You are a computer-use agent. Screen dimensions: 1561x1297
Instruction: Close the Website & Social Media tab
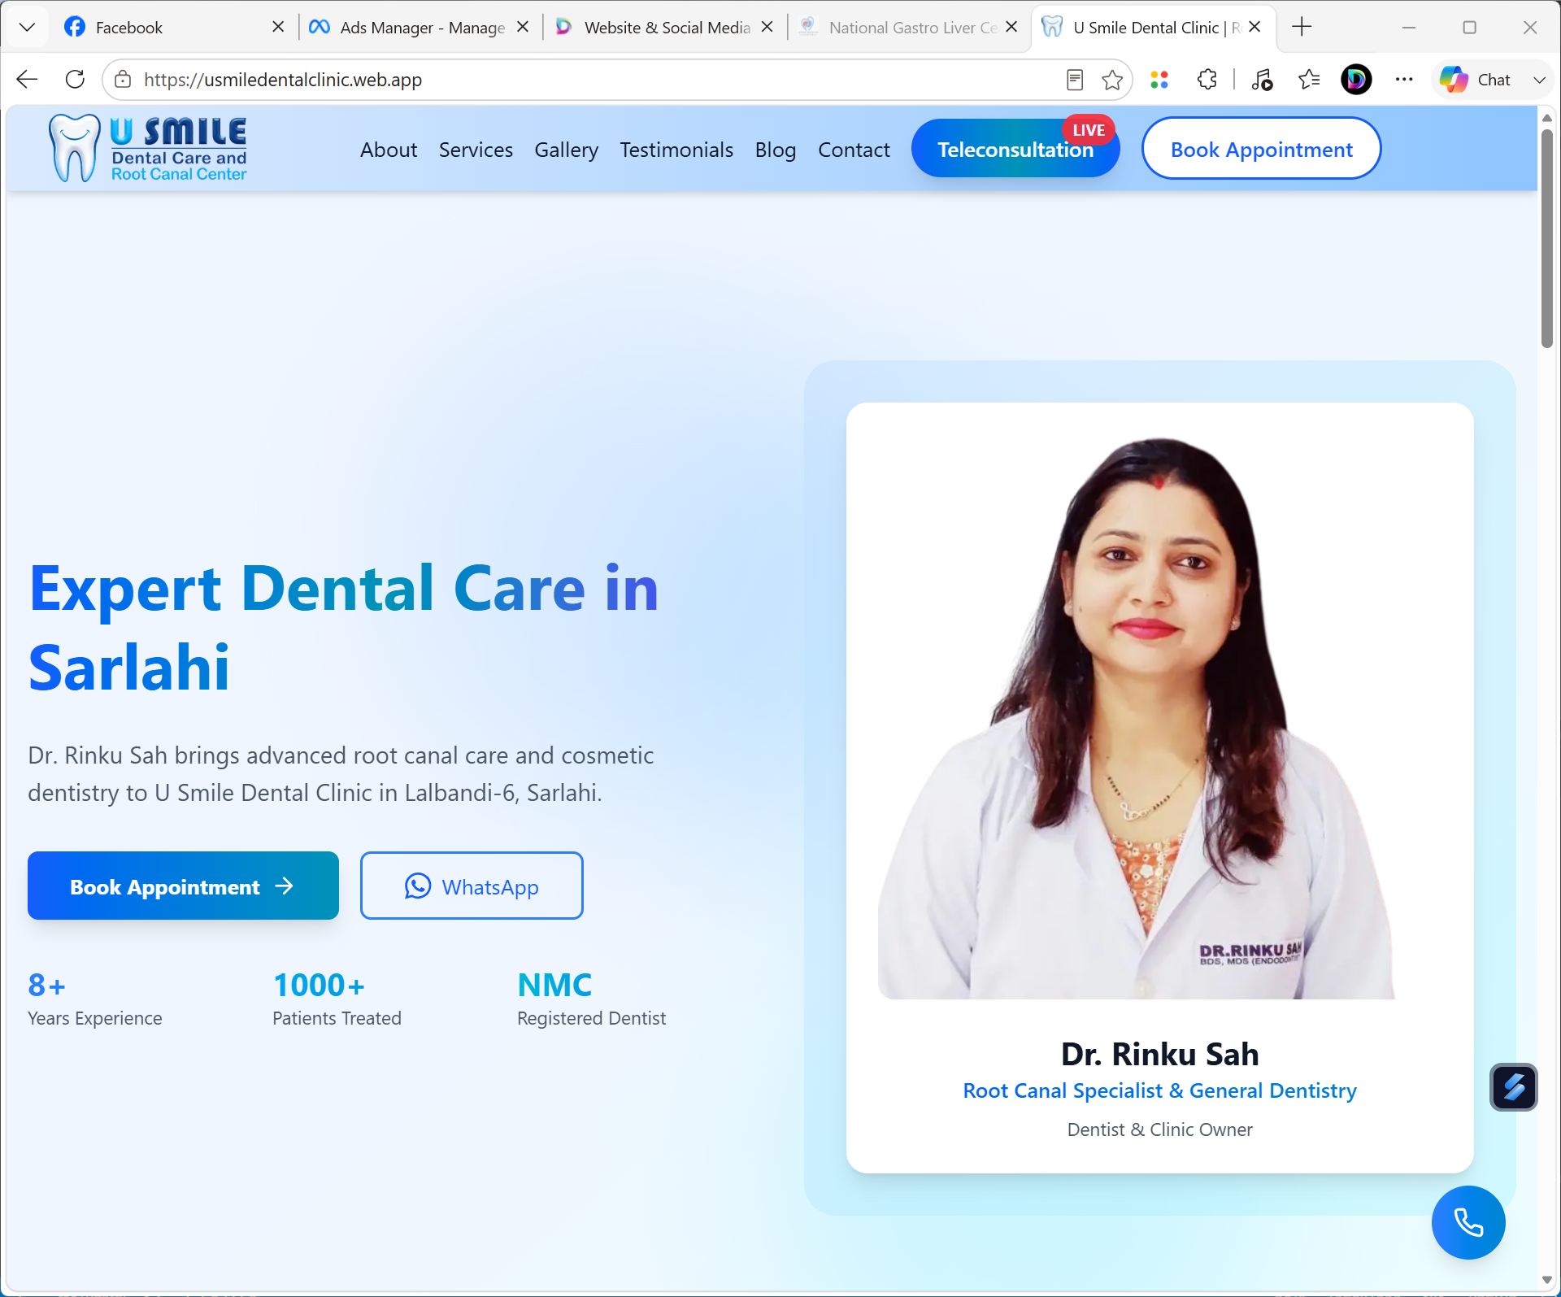pos(767,27)
